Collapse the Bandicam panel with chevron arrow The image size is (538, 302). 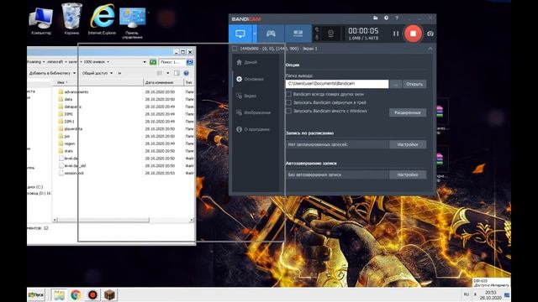tap(430, 49)
